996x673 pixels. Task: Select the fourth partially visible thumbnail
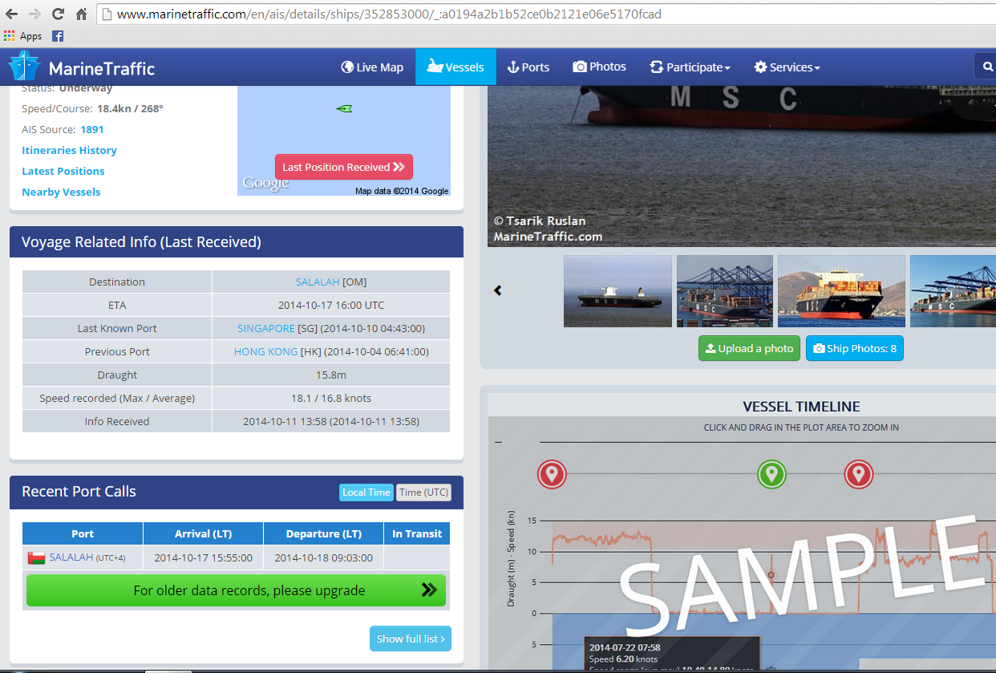[x=953, y=290]
